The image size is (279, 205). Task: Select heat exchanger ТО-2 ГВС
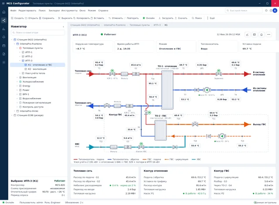[160, 130]
